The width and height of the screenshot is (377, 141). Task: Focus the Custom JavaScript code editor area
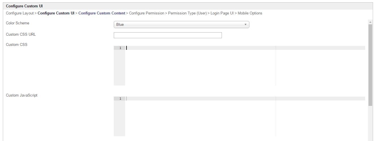[198, 116]
